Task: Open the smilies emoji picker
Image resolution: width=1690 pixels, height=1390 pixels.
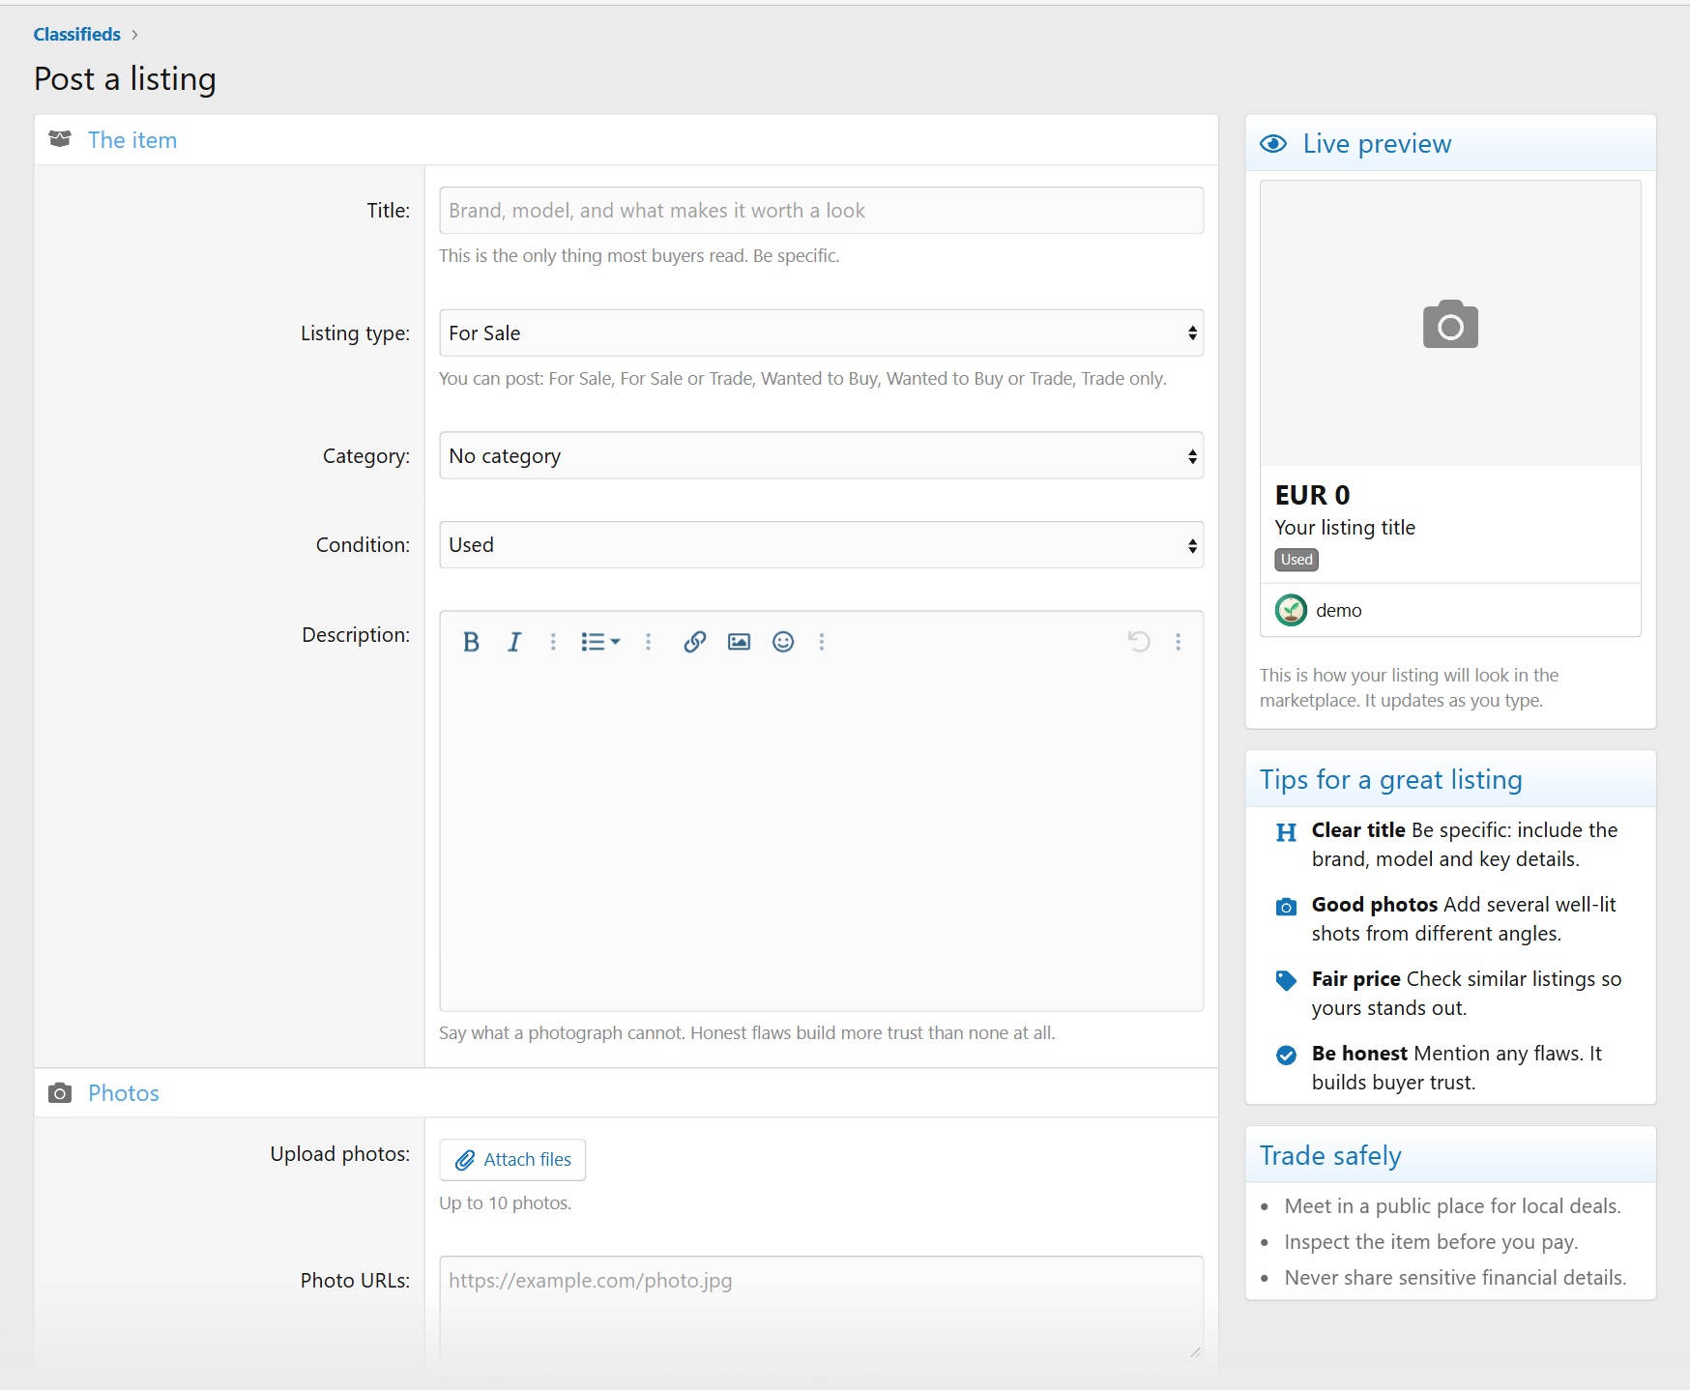Action: [783, 642]
